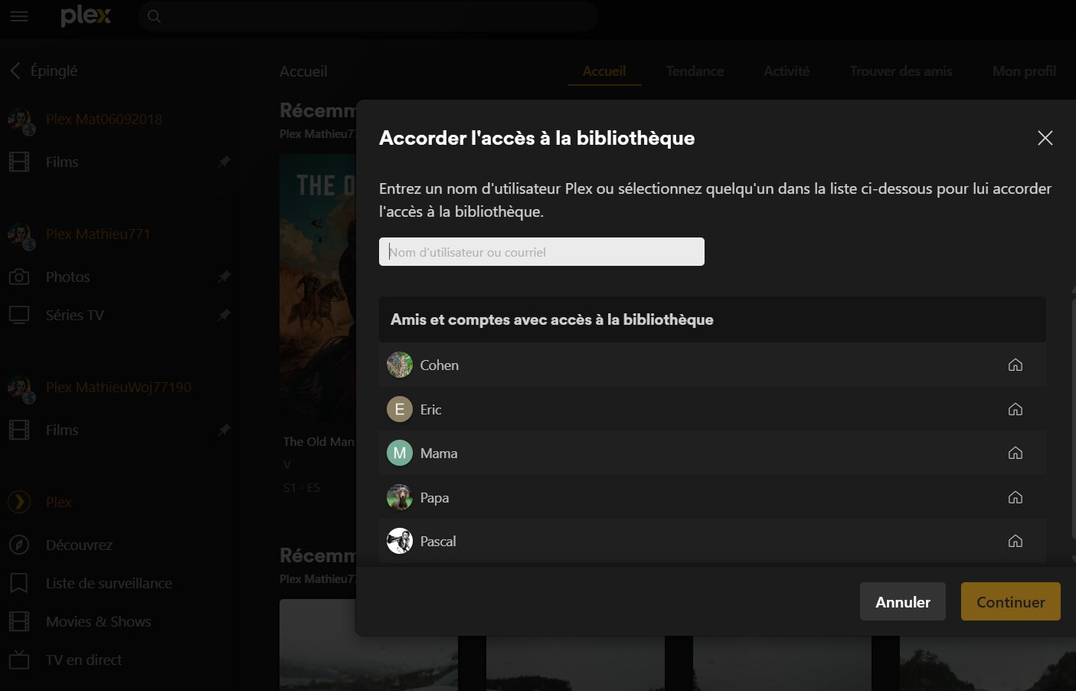Screen dimensions: 1076x691
Task: Click the Séries TV monitor icon
Action: tap(19, 315)
